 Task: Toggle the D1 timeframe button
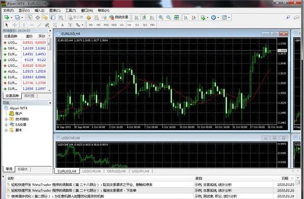[x=137, y=25]
